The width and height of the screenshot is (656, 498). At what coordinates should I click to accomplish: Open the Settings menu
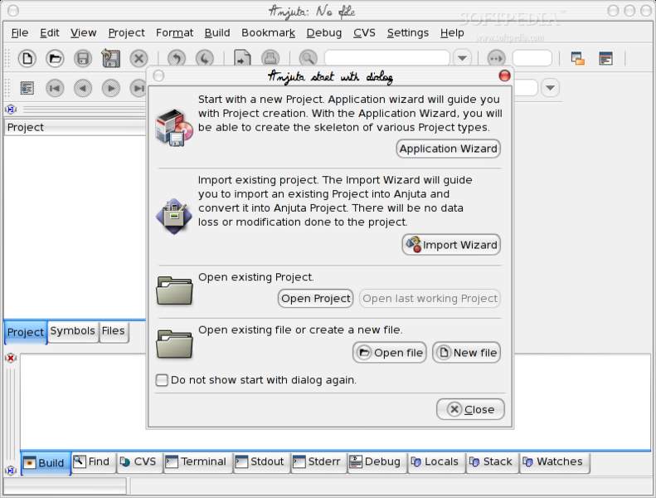coord(407,32)
